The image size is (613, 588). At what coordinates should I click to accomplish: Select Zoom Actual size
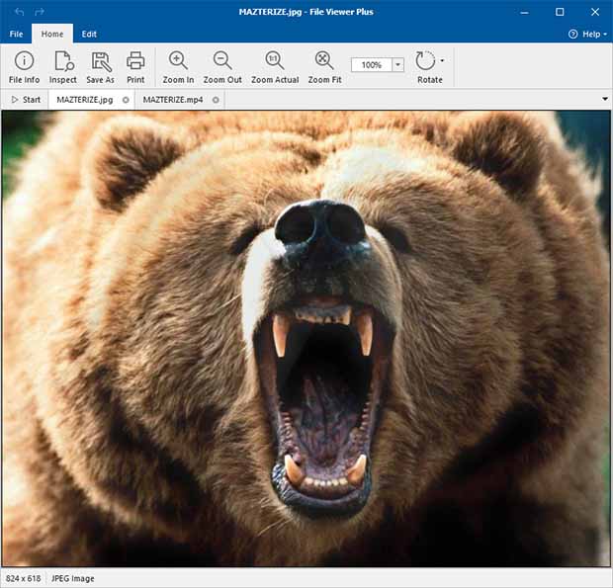point(275,67)
